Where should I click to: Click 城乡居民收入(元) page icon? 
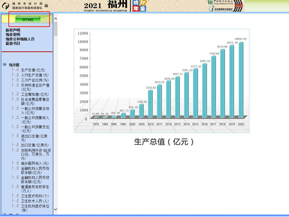pyautogui.click(x=17, y=163)
